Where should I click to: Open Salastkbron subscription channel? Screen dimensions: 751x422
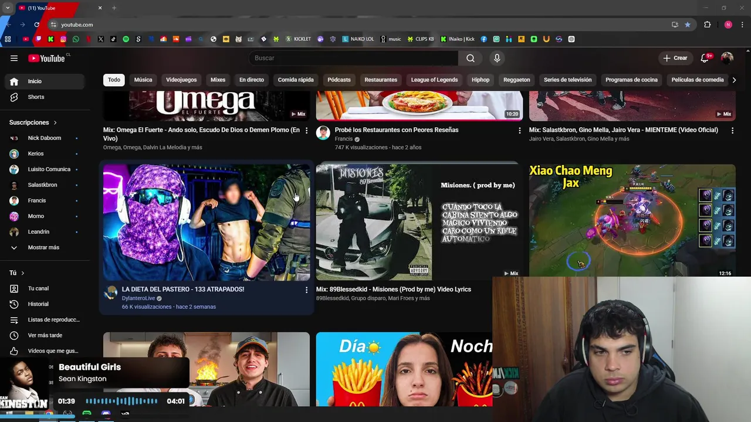45,185
